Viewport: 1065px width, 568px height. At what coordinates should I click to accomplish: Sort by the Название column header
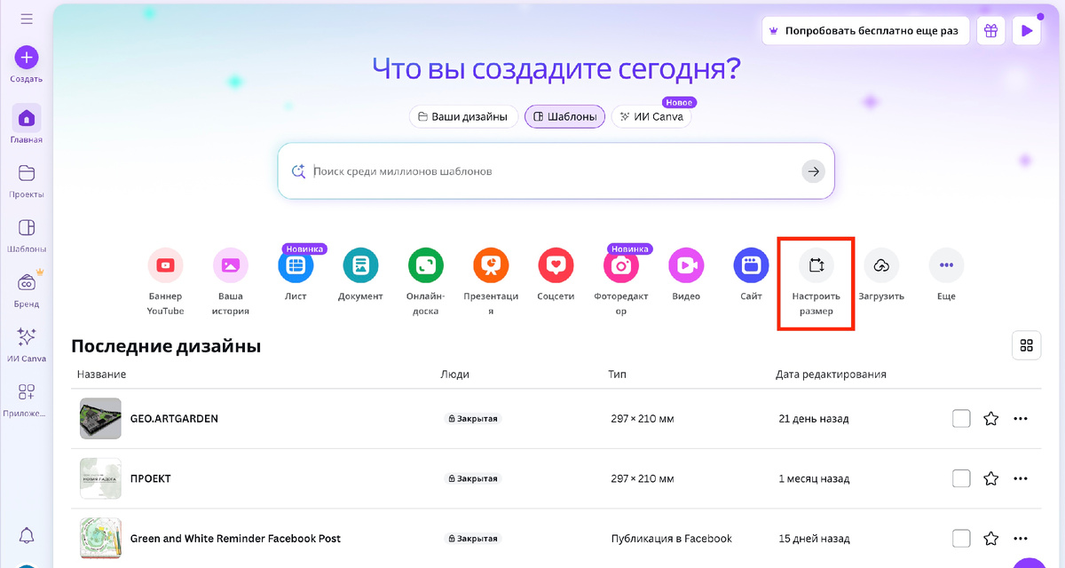pyautogui.click(x=101, y=375)
